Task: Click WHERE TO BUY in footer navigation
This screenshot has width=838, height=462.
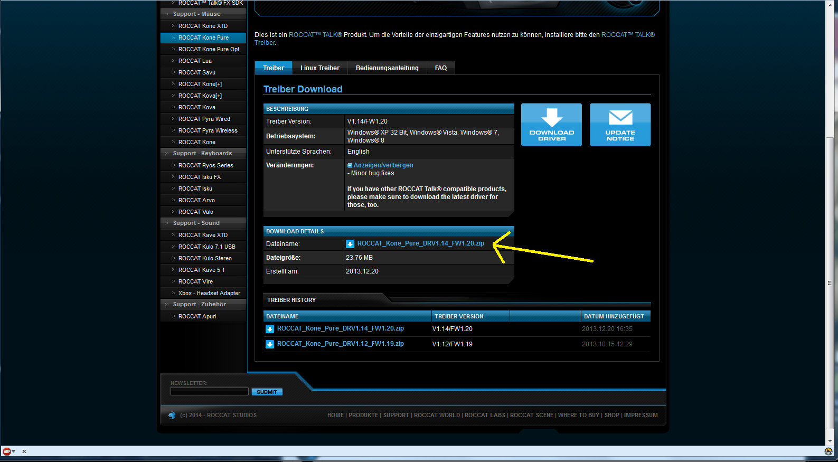Action: [x=579, y=416]
